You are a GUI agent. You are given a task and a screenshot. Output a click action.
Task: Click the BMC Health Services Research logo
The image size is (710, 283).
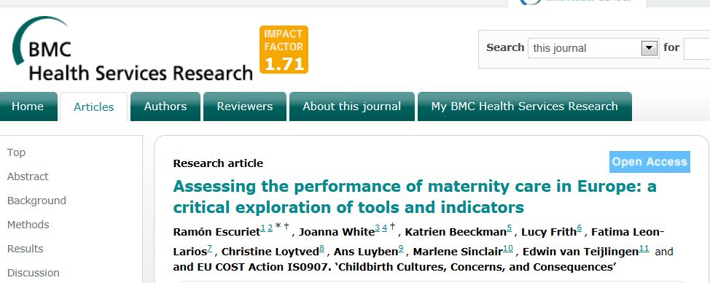132,49
